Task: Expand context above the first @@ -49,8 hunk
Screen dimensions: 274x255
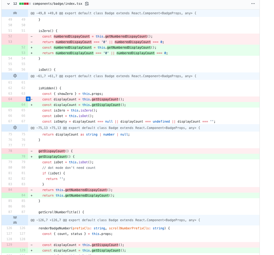Action: [x=15, y=13]
